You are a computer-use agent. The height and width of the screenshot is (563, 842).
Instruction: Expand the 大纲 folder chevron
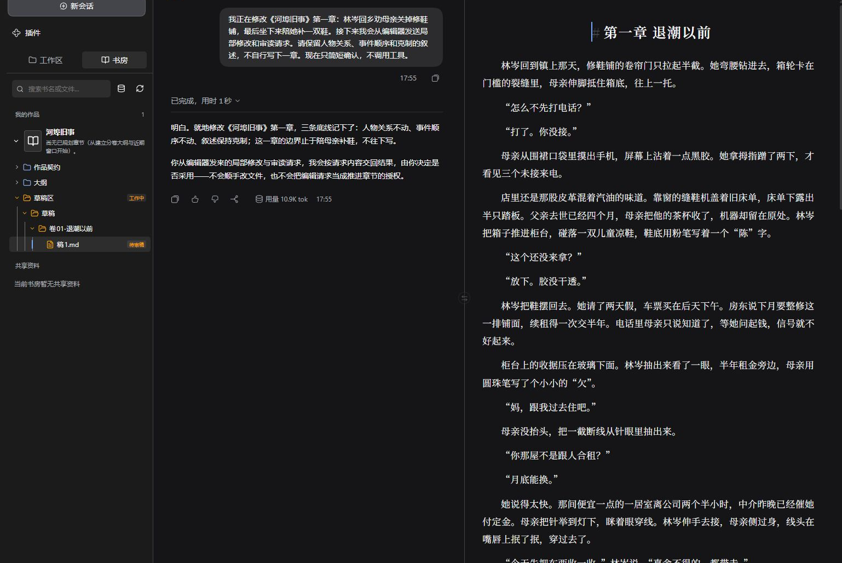pyautogui.click(x=17, y=182)
